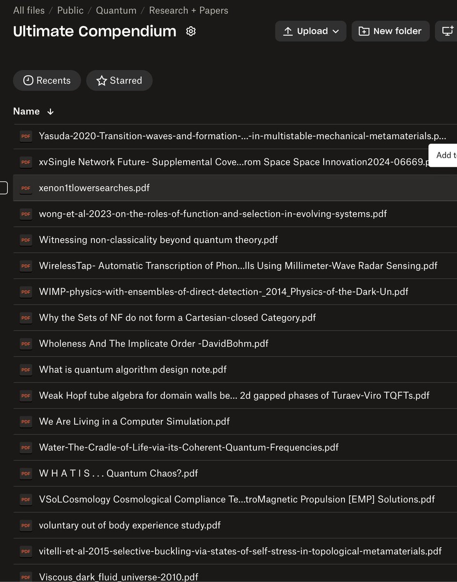Go to Quantum breadcrumb

pos(116,10)
